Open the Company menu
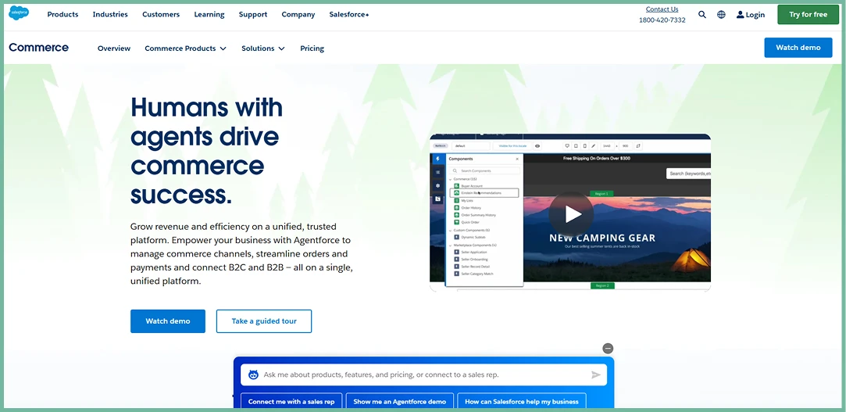 click(x=298, y=15)
